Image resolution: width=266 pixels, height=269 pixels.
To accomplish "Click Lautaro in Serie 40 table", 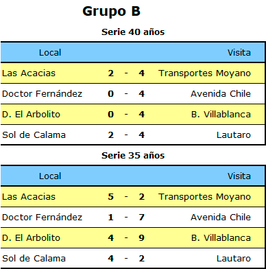I will (x=234, y=135).
